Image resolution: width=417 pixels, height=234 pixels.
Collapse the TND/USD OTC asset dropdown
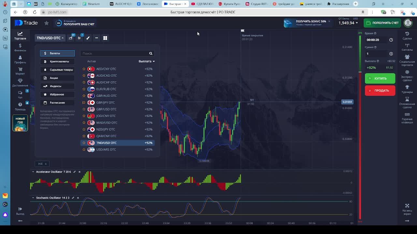pyautogui.click(x=50, y=38)
